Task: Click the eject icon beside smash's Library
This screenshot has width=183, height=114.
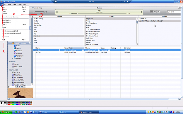Action: coord(30,43)
